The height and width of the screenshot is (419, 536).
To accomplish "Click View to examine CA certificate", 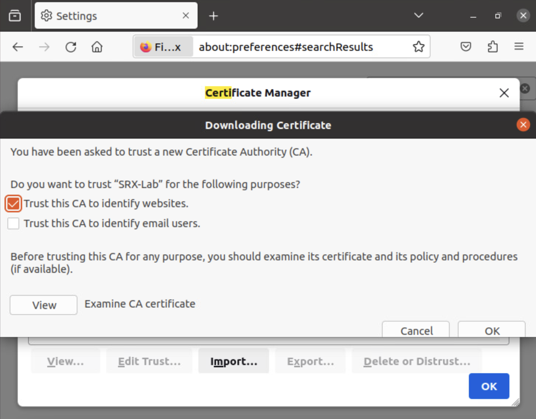I will point(44,305).
